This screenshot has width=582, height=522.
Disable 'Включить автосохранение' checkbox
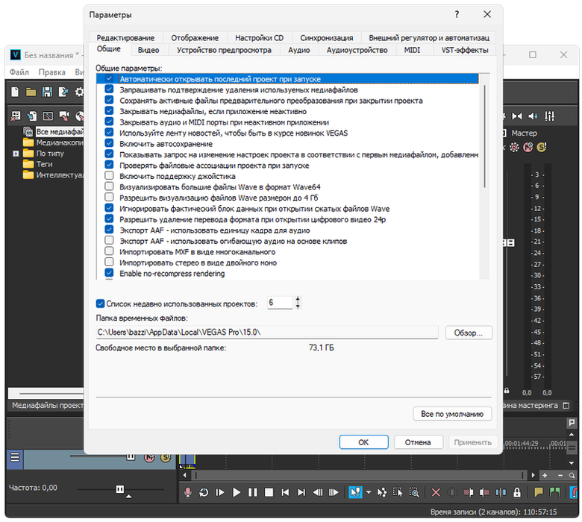(109, 143)
